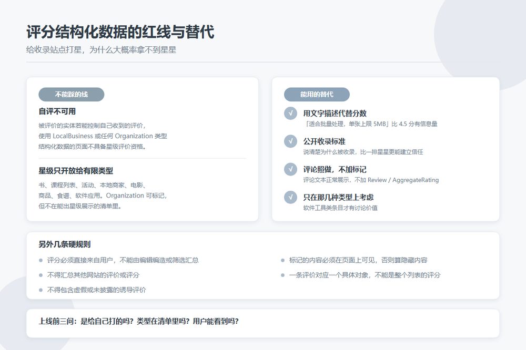Select the main title 评分结构化数据的红线与替代
This screenshot has width=526, height=350.
(x=120, y=32)
